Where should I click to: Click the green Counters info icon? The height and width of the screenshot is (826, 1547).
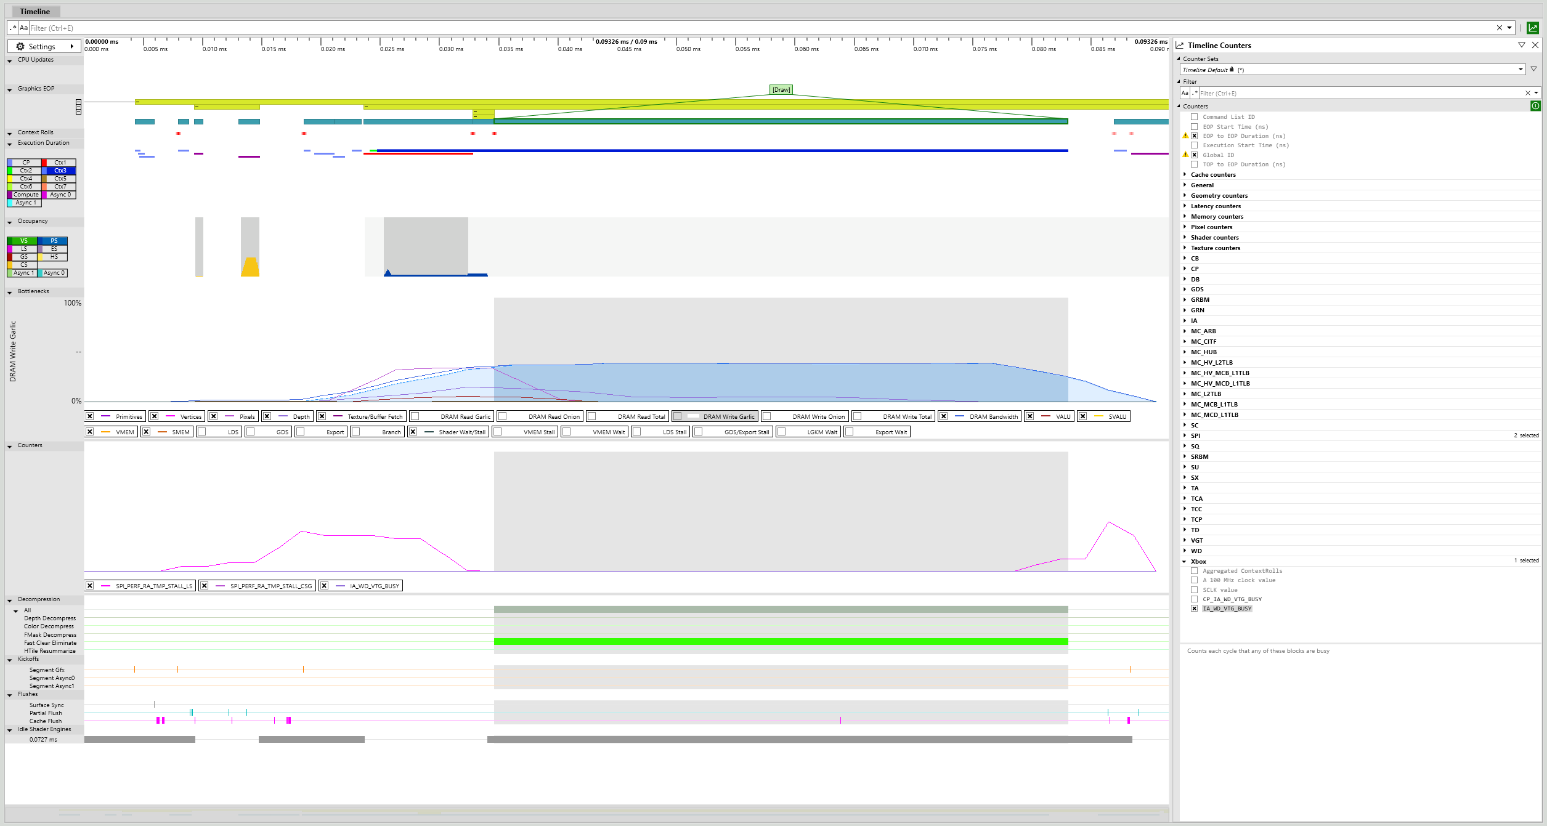tap(1535, 106)
